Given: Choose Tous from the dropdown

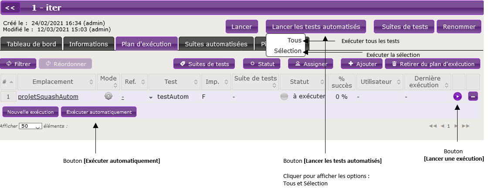Looking at the screenshot, I should [294, 40].
